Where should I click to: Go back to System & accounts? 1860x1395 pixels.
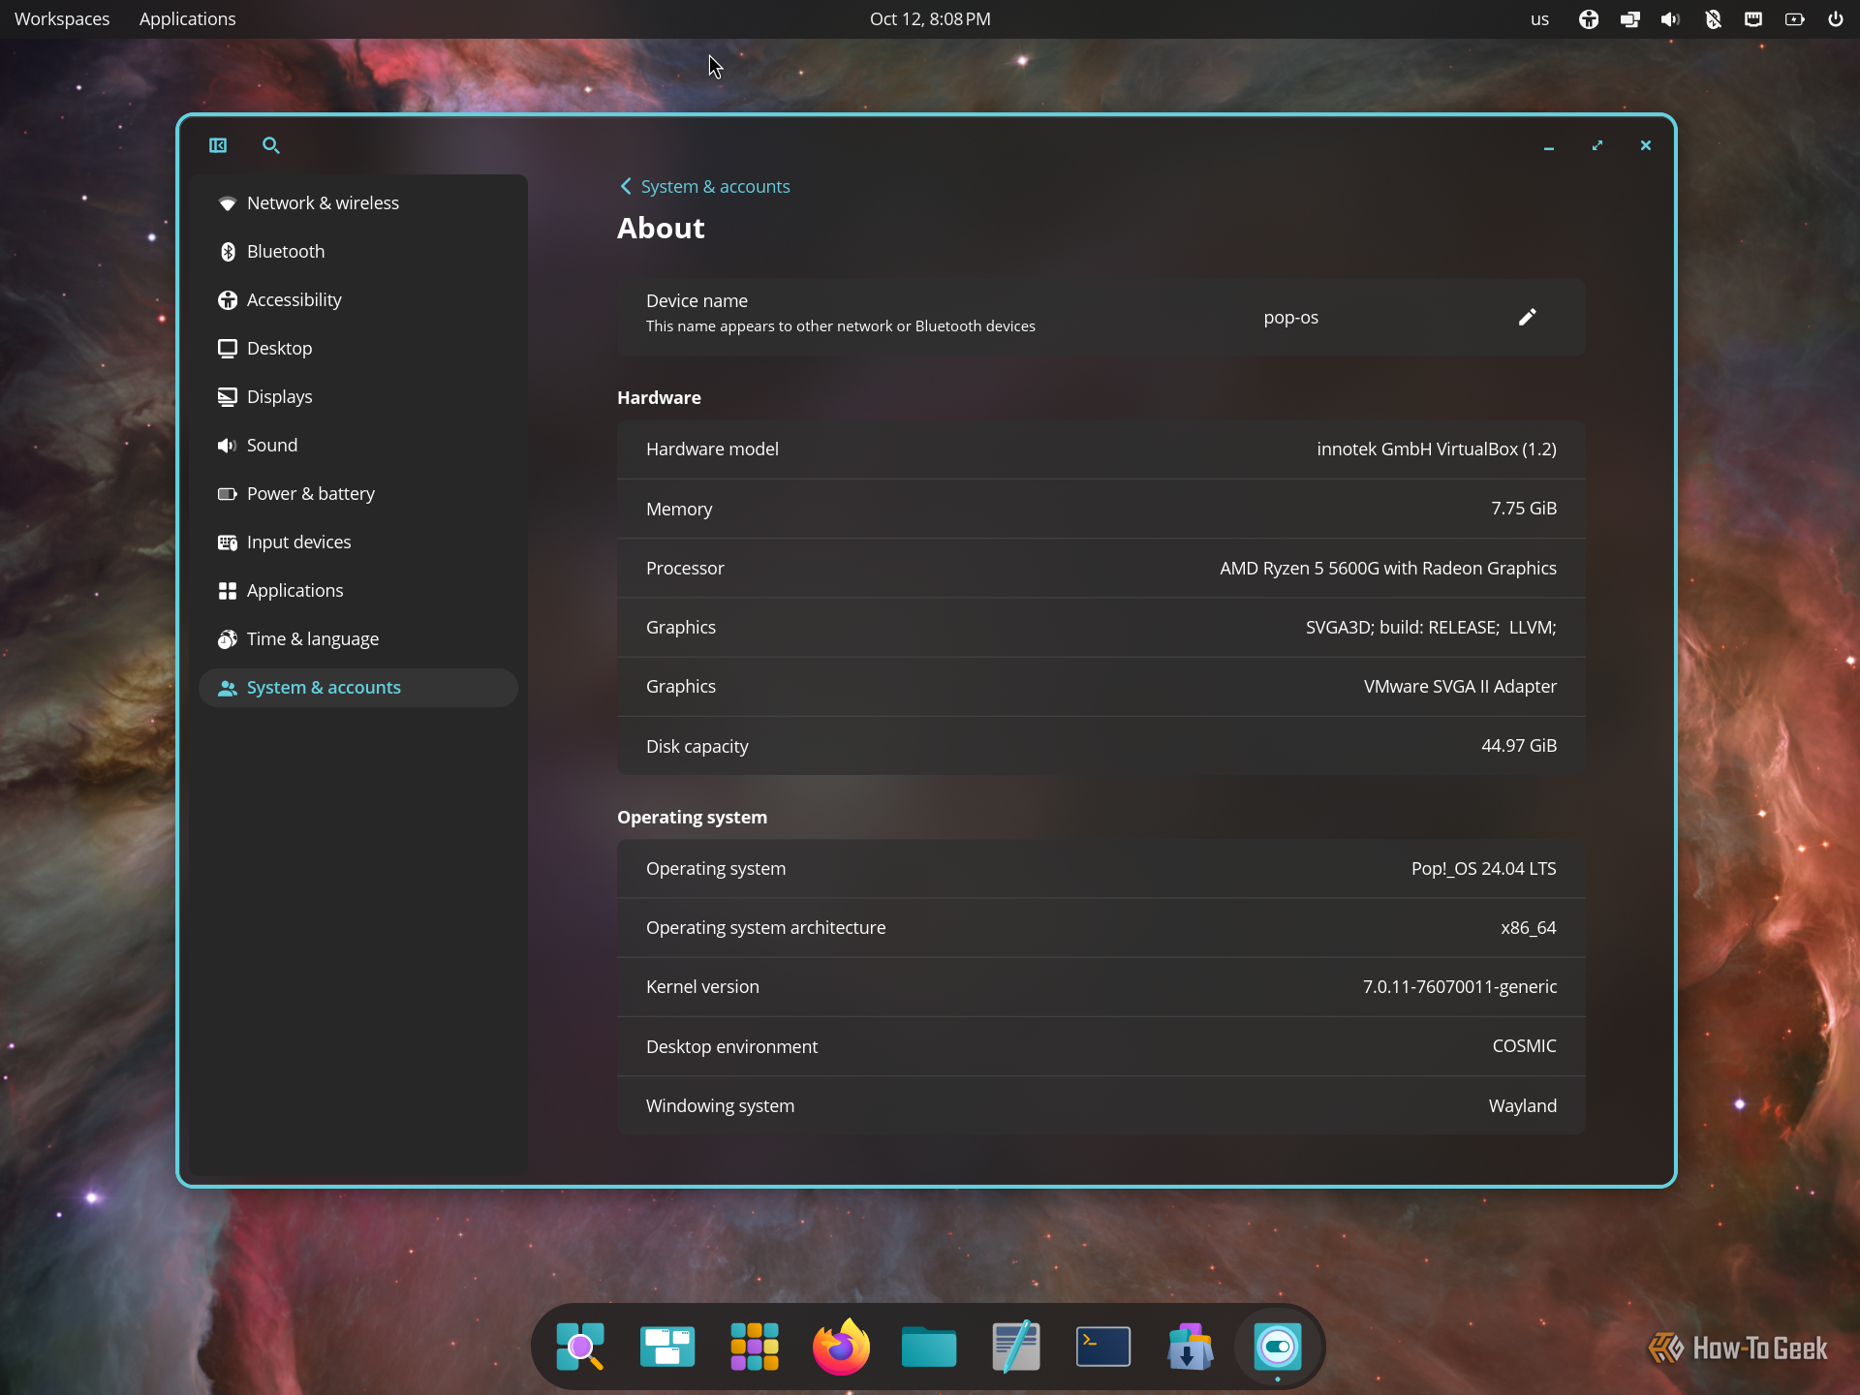[705, 187]
